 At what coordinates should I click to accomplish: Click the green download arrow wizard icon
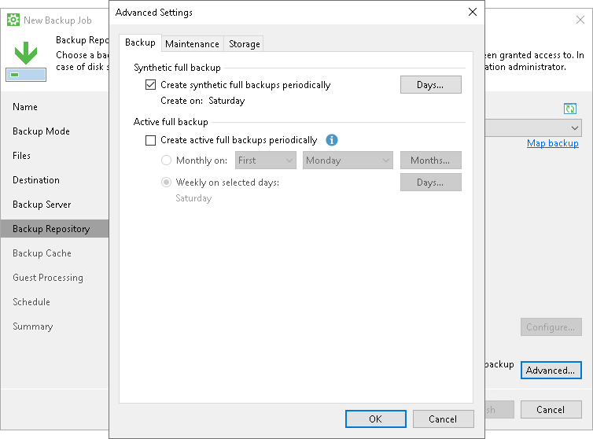pos(25,53)
